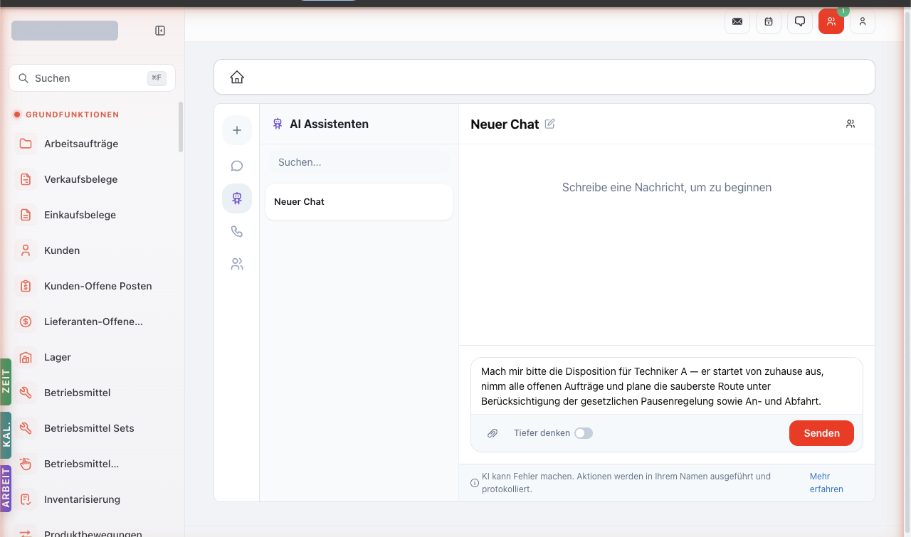This screenshot has height=537, width=911.
Task: Click the Arbeitsaufträge folder icon
Action: [x=26, y=144]
